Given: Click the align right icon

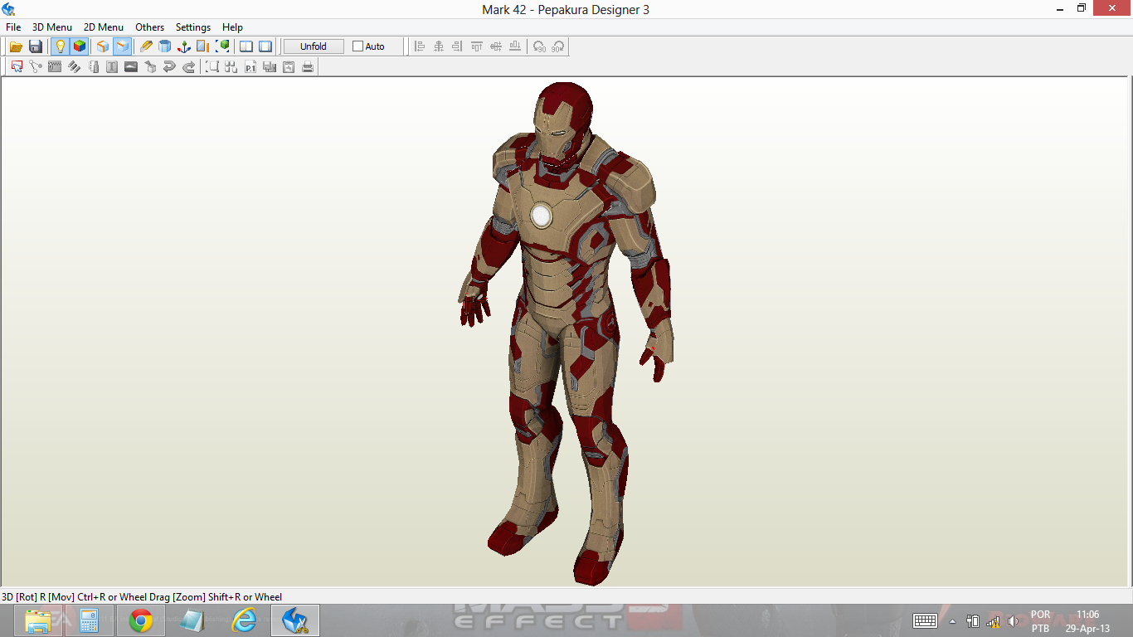Looking at the screenshot, I should coord(458,46).
